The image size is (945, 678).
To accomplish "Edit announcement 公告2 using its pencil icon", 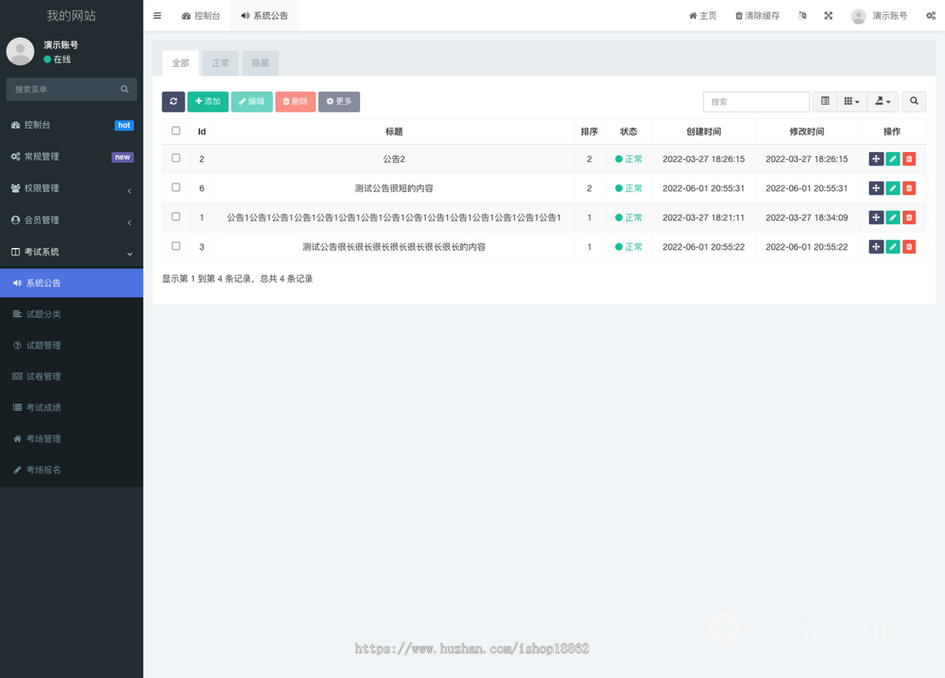I will click(x=892, y=158).
